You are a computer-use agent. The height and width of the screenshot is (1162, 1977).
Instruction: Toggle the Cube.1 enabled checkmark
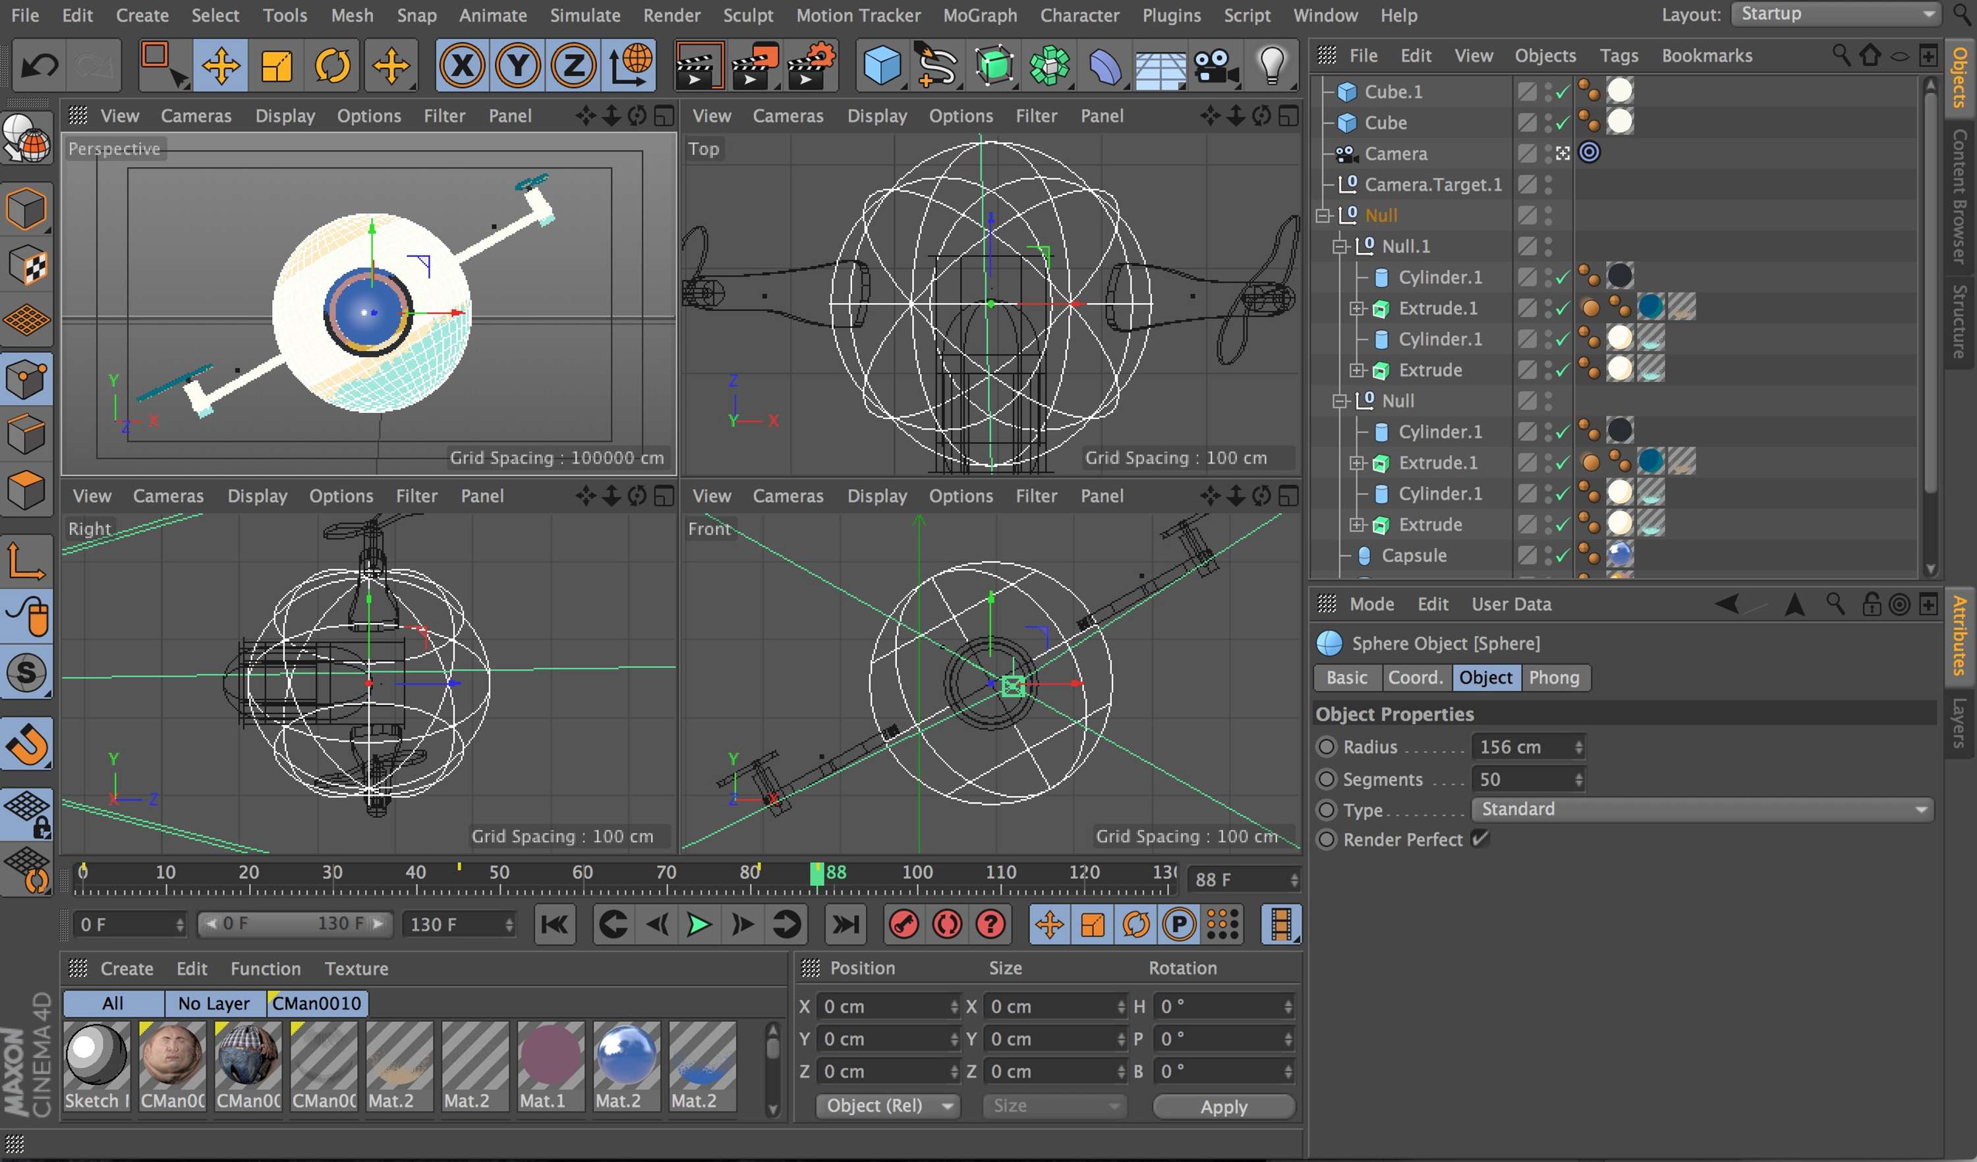(x=1562, y=92)
